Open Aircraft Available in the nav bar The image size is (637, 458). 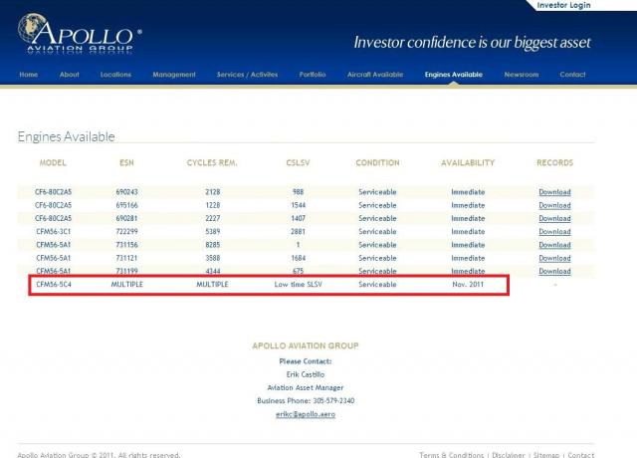375,75
